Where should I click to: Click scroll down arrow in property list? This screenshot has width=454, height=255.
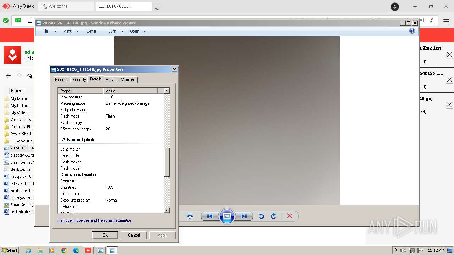[167, 210]
